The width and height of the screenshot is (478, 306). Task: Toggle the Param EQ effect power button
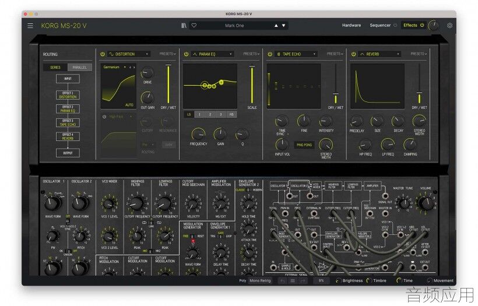click(x=186, y=54)
